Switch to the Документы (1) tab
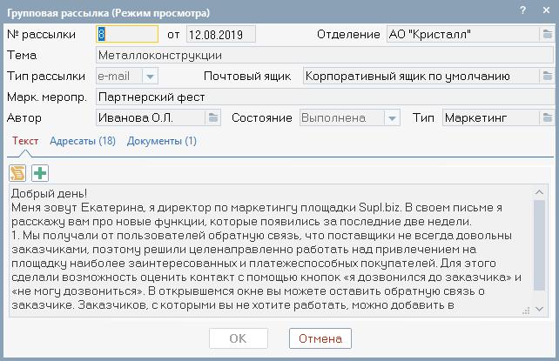This screenshot has height=361, width=559. click(162, 141)
